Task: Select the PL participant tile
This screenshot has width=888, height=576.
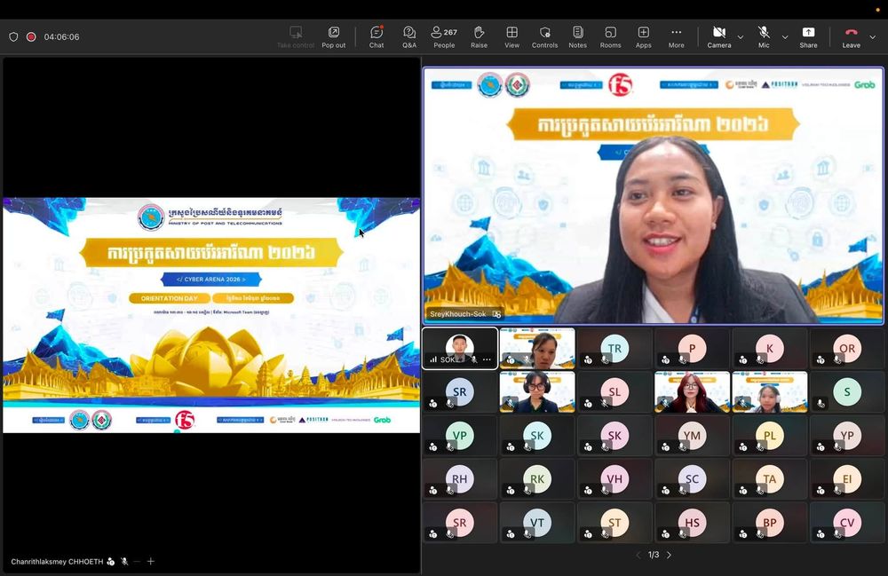Action: tap(770, 436)
